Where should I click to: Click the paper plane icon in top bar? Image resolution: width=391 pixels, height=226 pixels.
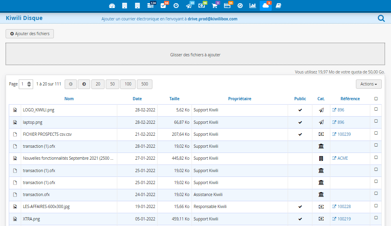tap(189, 6)
